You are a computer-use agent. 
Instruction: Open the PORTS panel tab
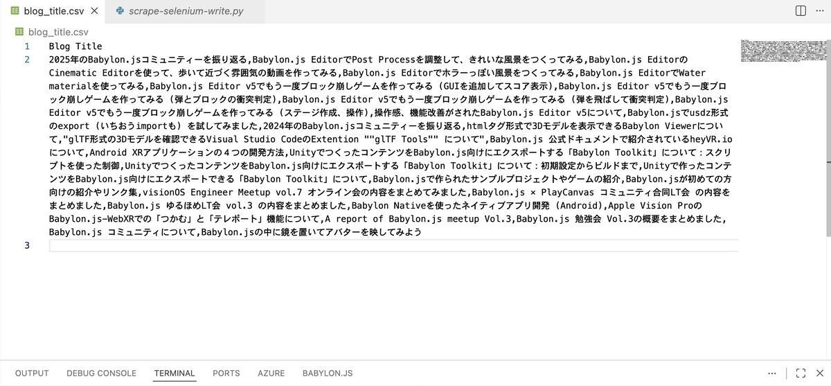pos(226,373)
